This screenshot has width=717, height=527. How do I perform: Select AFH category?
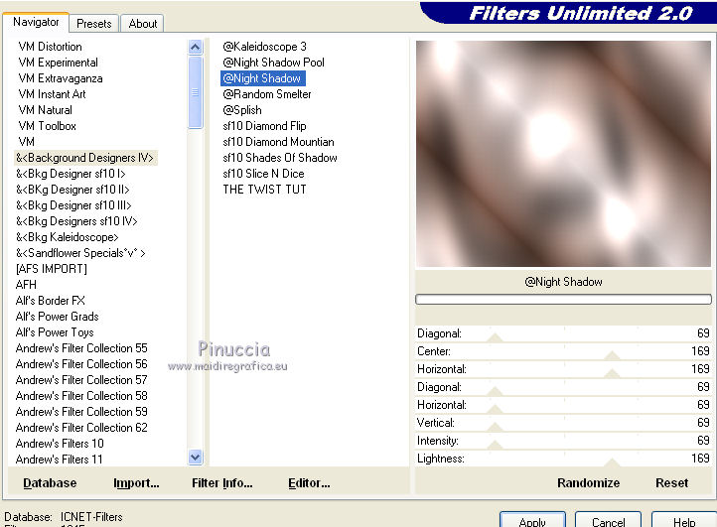pos(26,285)
